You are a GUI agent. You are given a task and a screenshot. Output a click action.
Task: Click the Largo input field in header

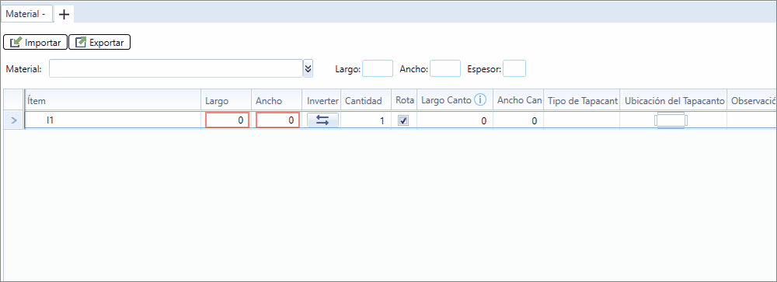[x=378, y=68]
